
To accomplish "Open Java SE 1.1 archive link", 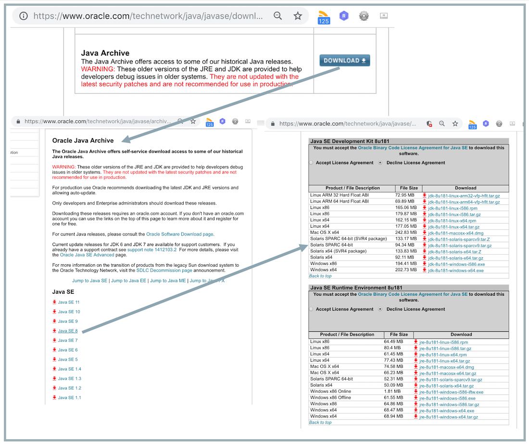I will (x=70, y=398).
